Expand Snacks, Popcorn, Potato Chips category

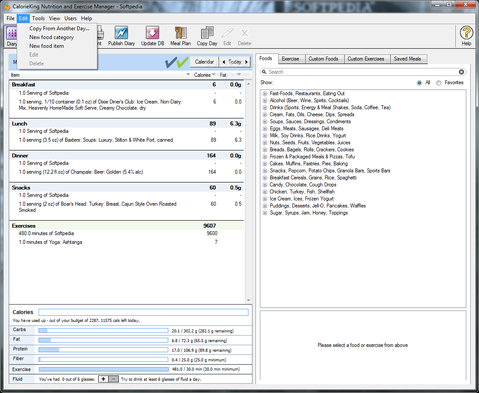(265, 171)
